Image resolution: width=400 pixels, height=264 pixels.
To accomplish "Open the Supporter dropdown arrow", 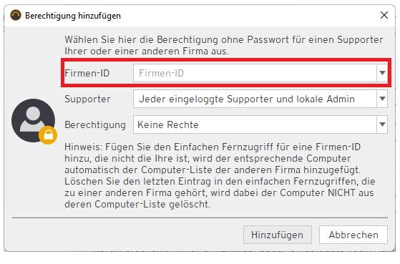I will pos(382,99).
